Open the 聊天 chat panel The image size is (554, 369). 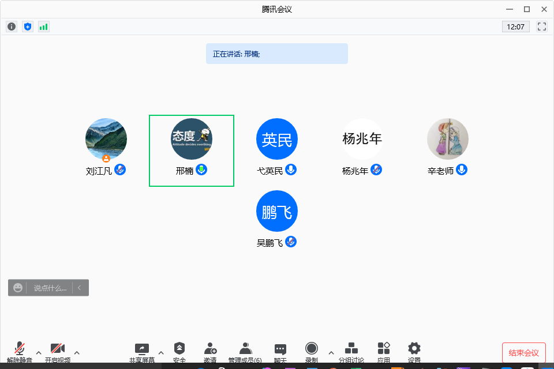(280, 351)
